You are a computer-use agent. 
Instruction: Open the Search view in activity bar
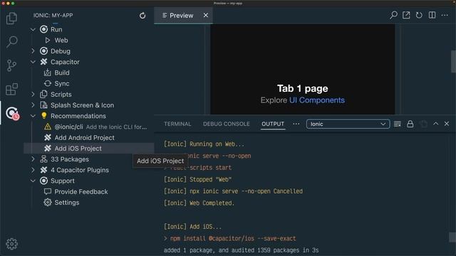pyautogui.click(x=11, y=41)
